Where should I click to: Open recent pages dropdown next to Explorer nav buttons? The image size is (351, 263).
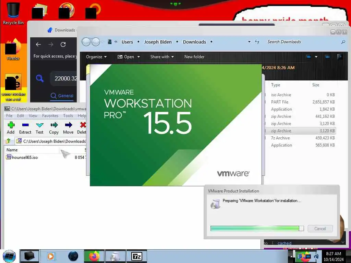point(102,42)
